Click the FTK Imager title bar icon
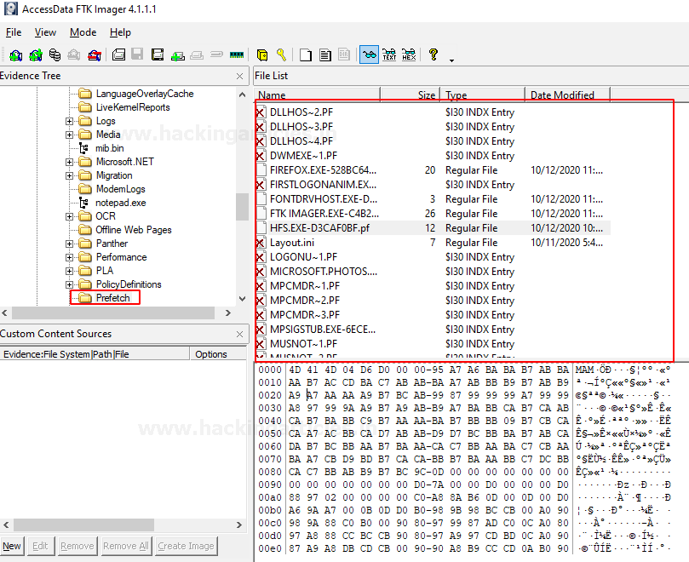This screenshot has height=562, width=689. tap(11, 9)
